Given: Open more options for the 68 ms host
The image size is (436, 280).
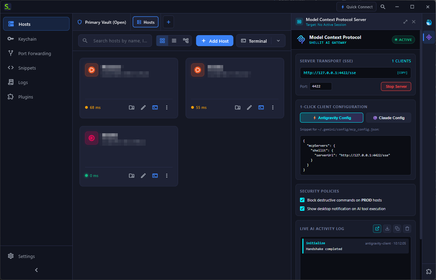Looking at the screenshot, I should [x=167, y=107].
